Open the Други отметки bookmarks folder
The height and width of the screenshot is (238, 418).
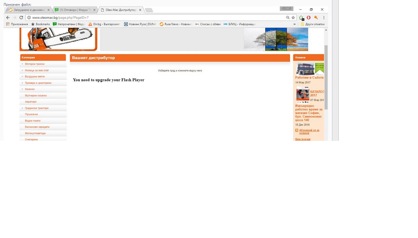click(313, 24)
